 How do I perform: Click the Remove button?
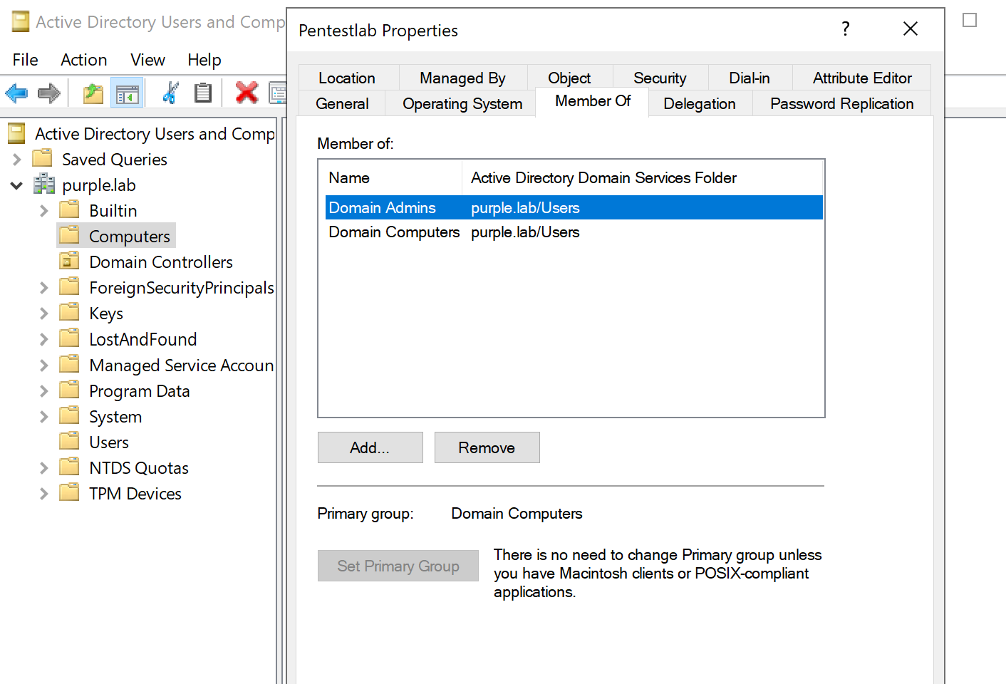coord(487,447)
